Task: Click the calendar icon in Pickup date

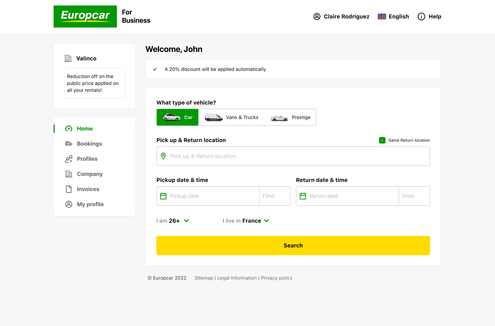Action: pyautogui.click(x=163, y=196)
